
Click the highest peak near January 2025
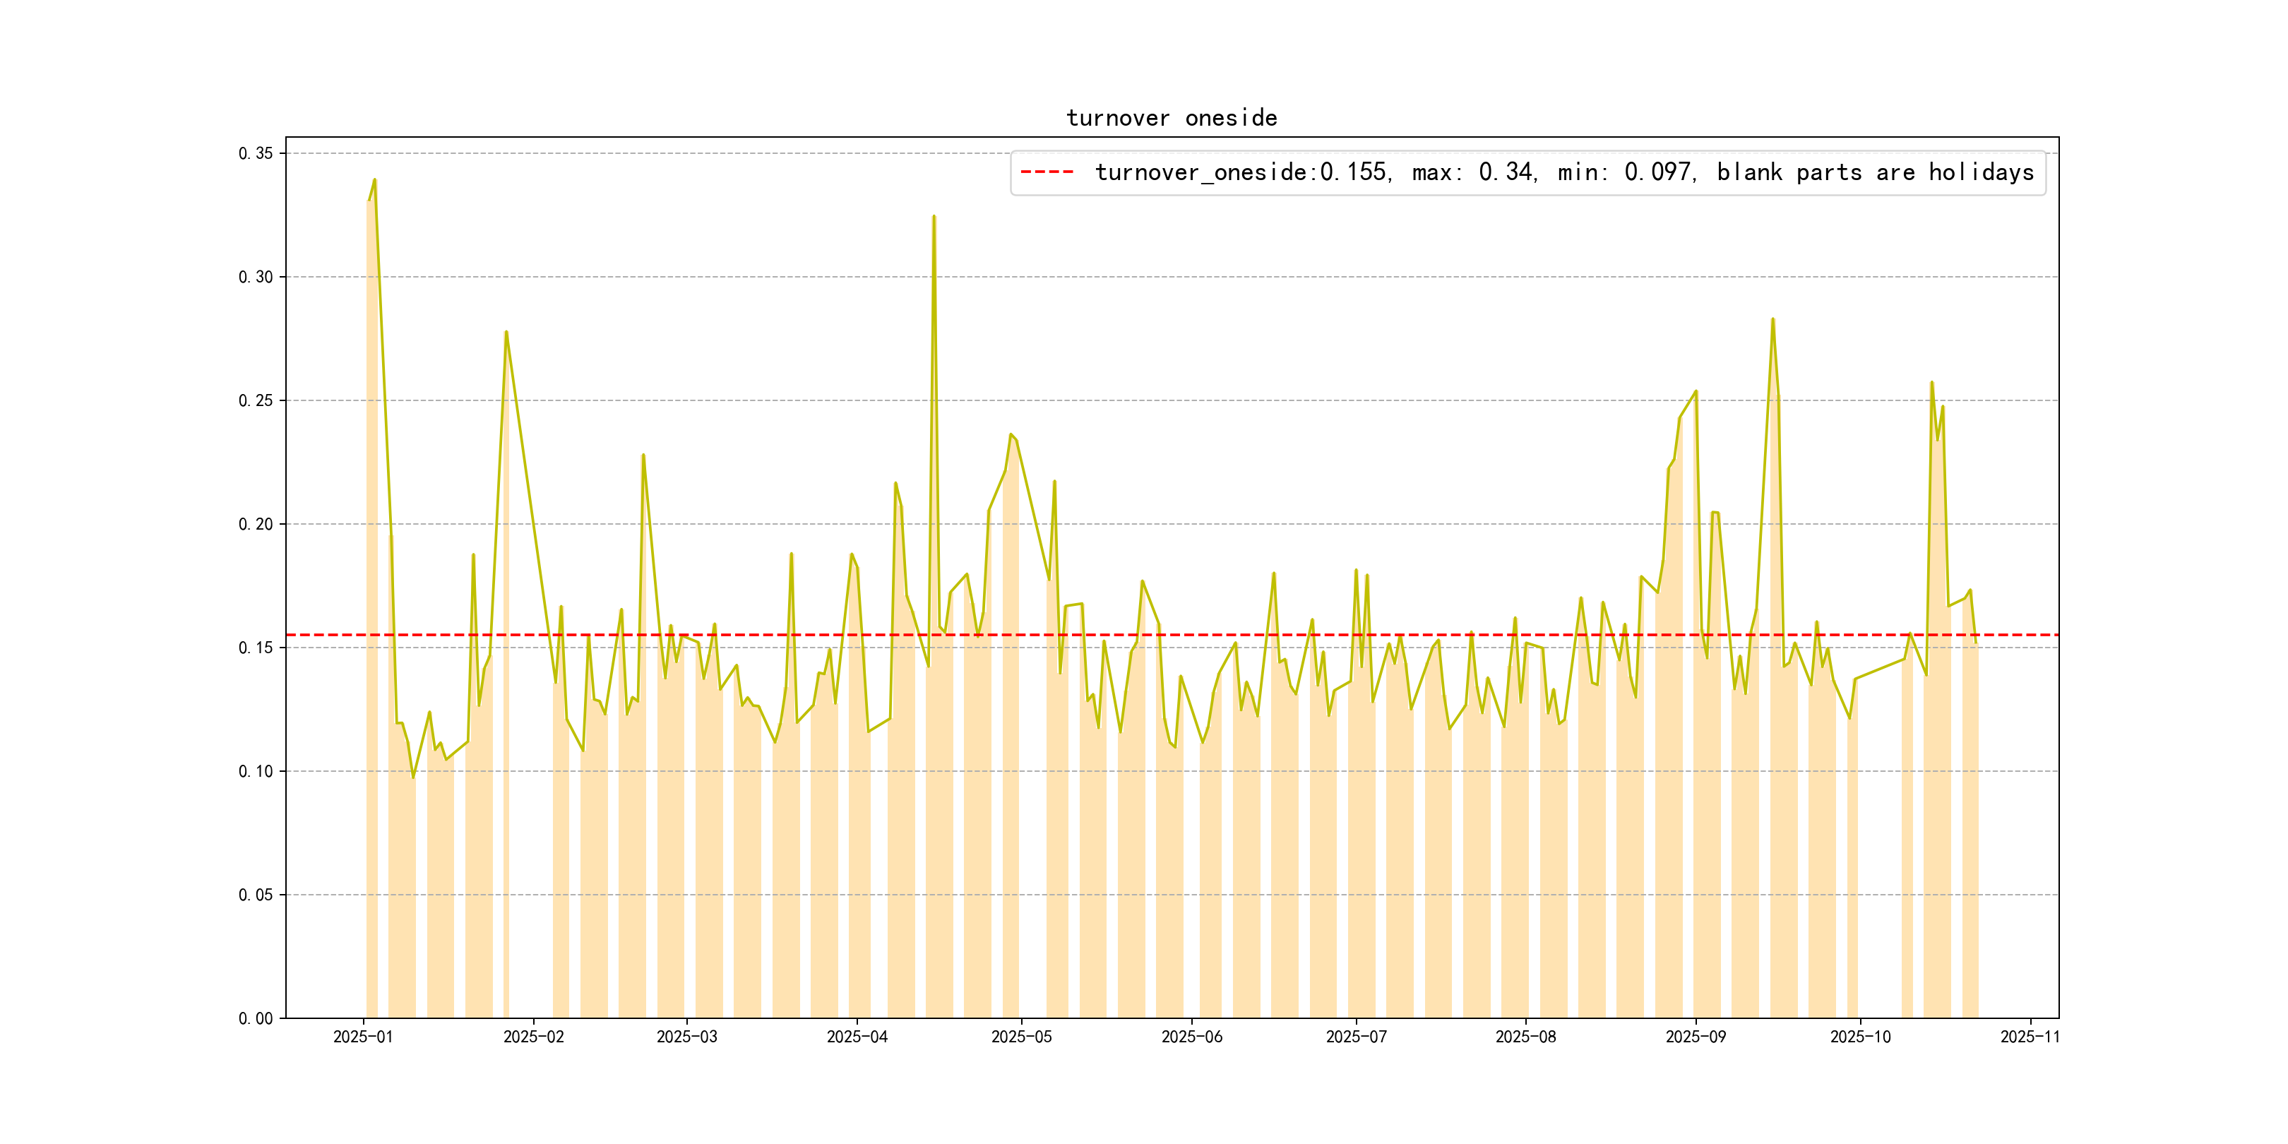(x=375, y=180)
